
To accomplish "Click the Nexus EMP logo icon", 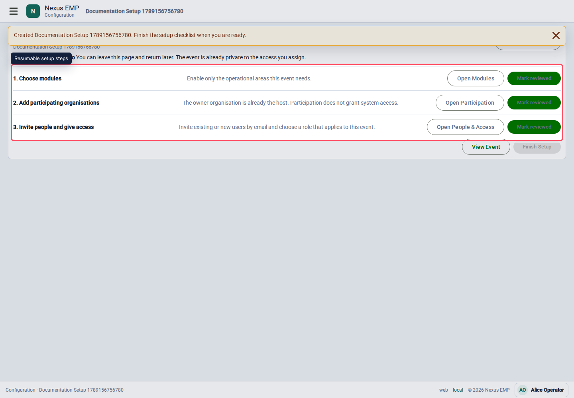I will pos(33,11).
